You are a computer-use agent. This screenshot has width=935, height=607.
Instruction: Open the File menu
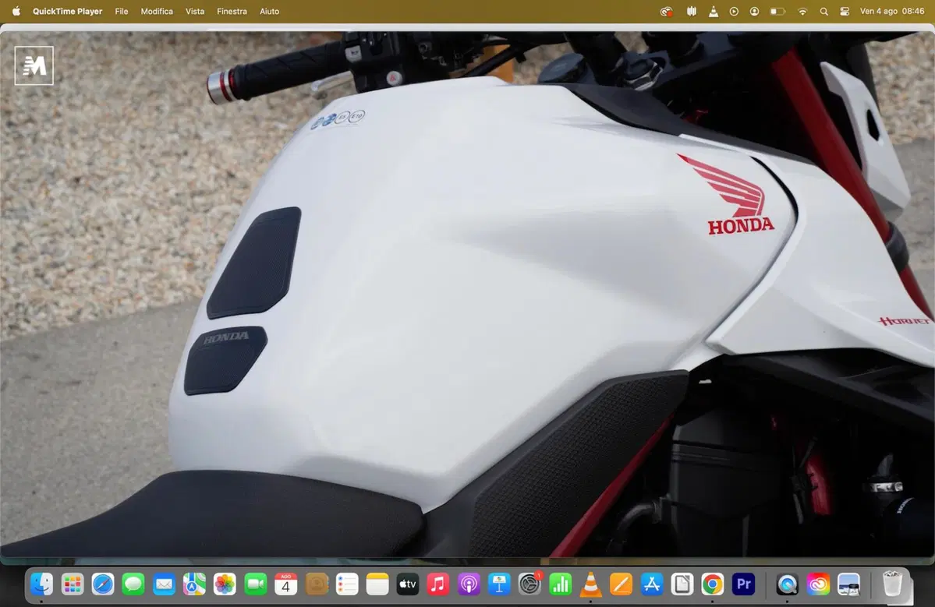tap(122, 12)
